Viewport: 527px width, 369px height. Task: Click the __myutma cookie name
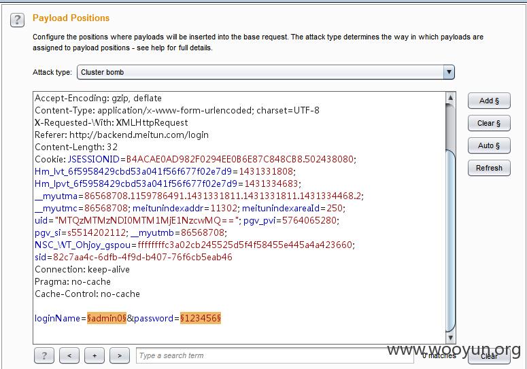point(56,196)
